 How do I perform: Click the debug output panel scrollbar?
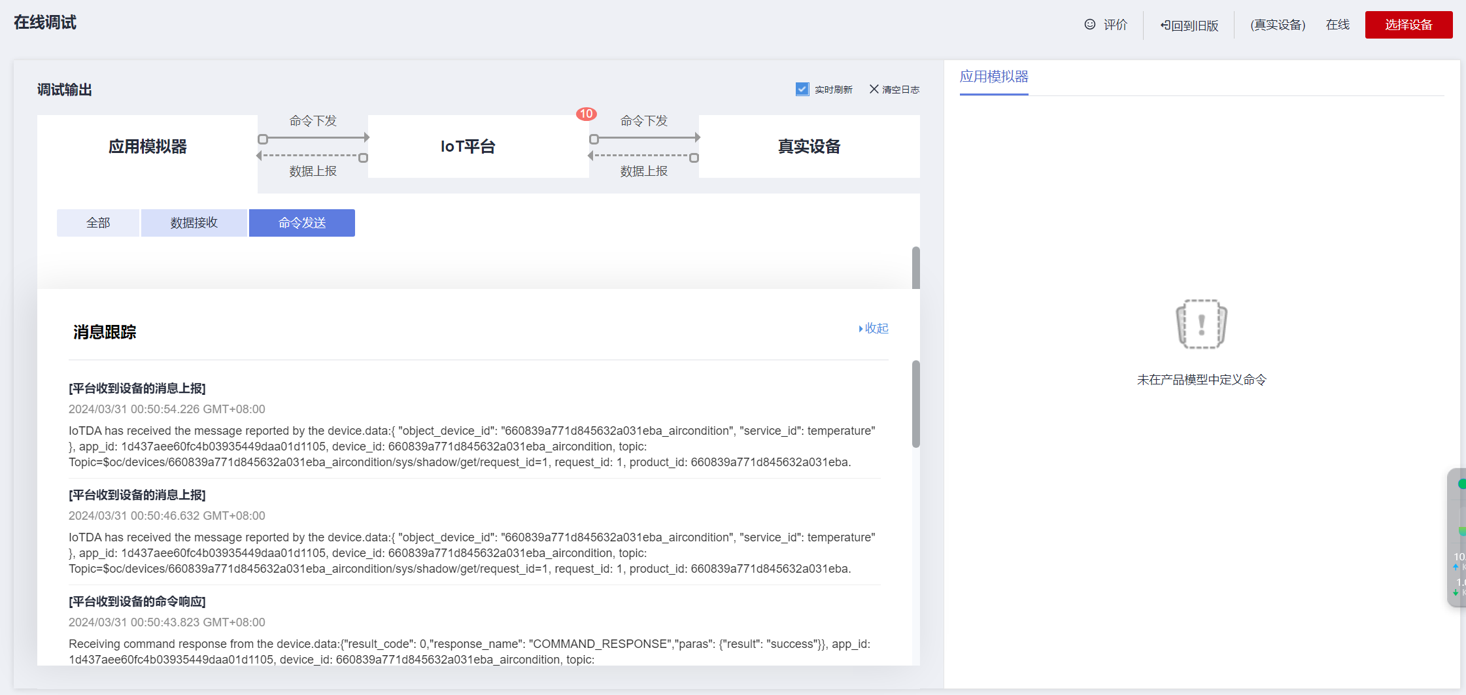pyautogui.click(x=916, y=268)
